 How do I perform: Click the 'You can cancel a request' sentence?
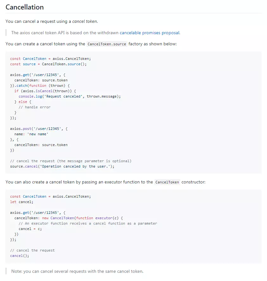[51, 22]
